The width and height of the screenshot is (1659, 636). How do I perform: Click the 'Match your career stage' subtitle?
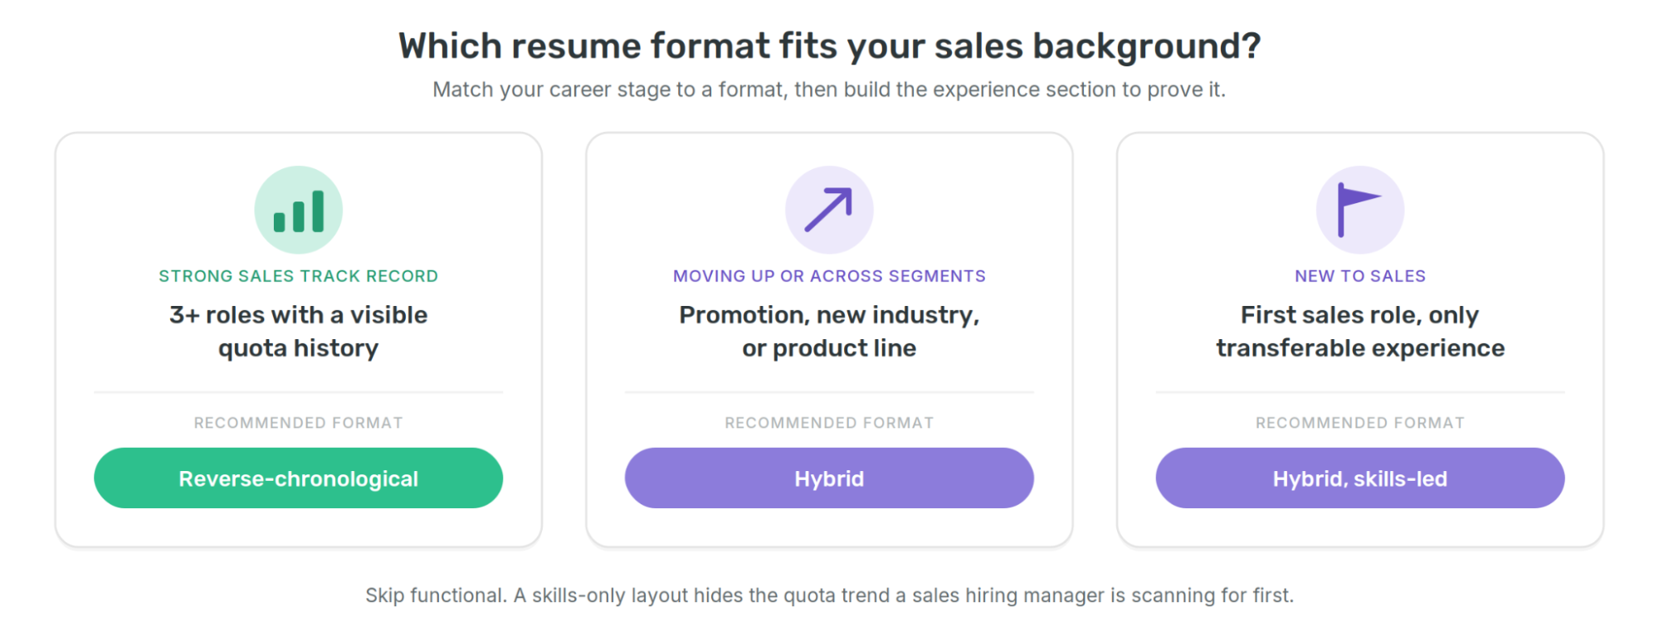click(x=829, y=90)
